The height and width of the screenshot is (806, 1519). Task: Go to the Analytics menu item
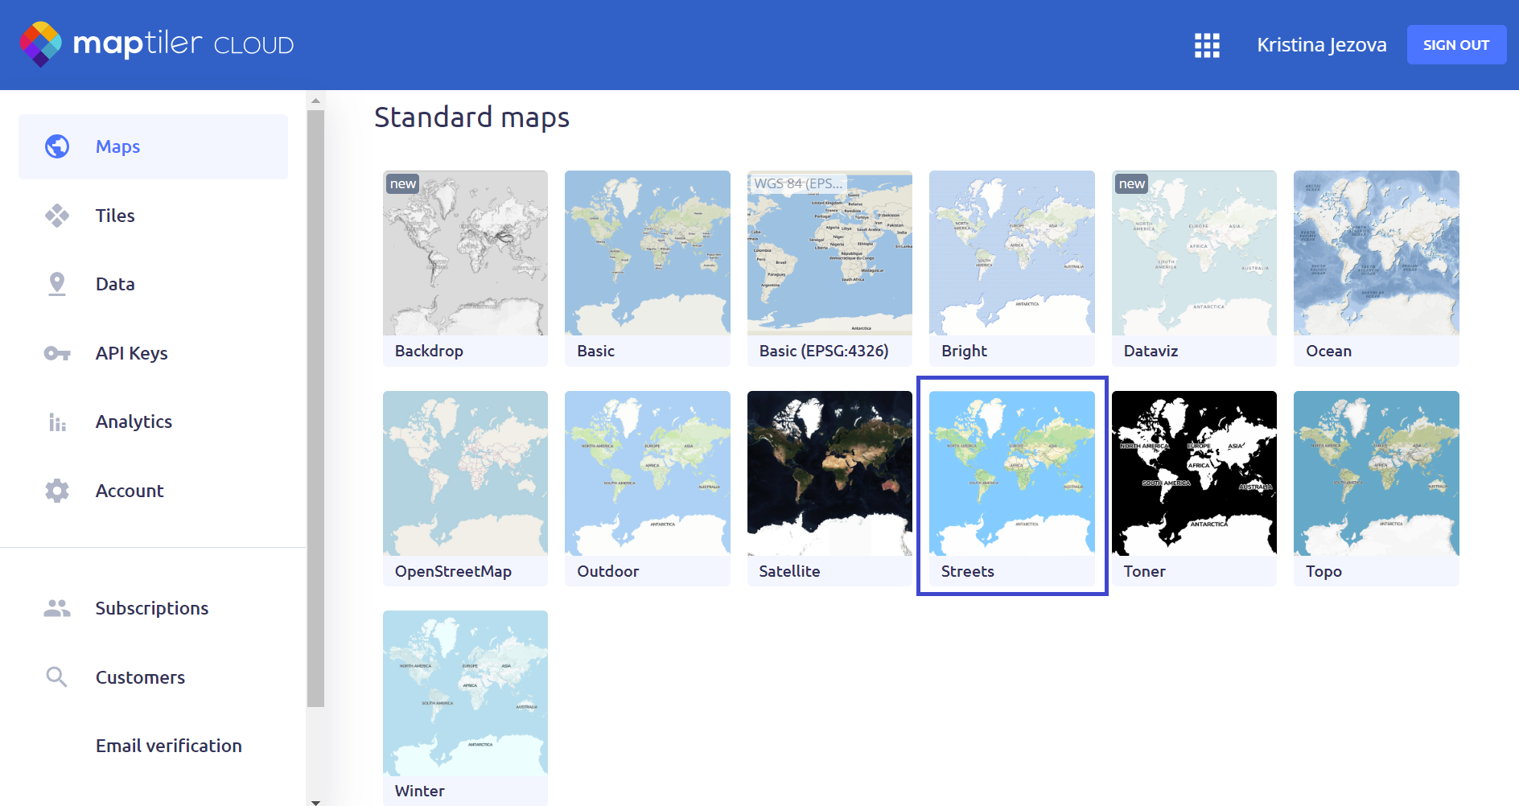(x=134, y=422)
